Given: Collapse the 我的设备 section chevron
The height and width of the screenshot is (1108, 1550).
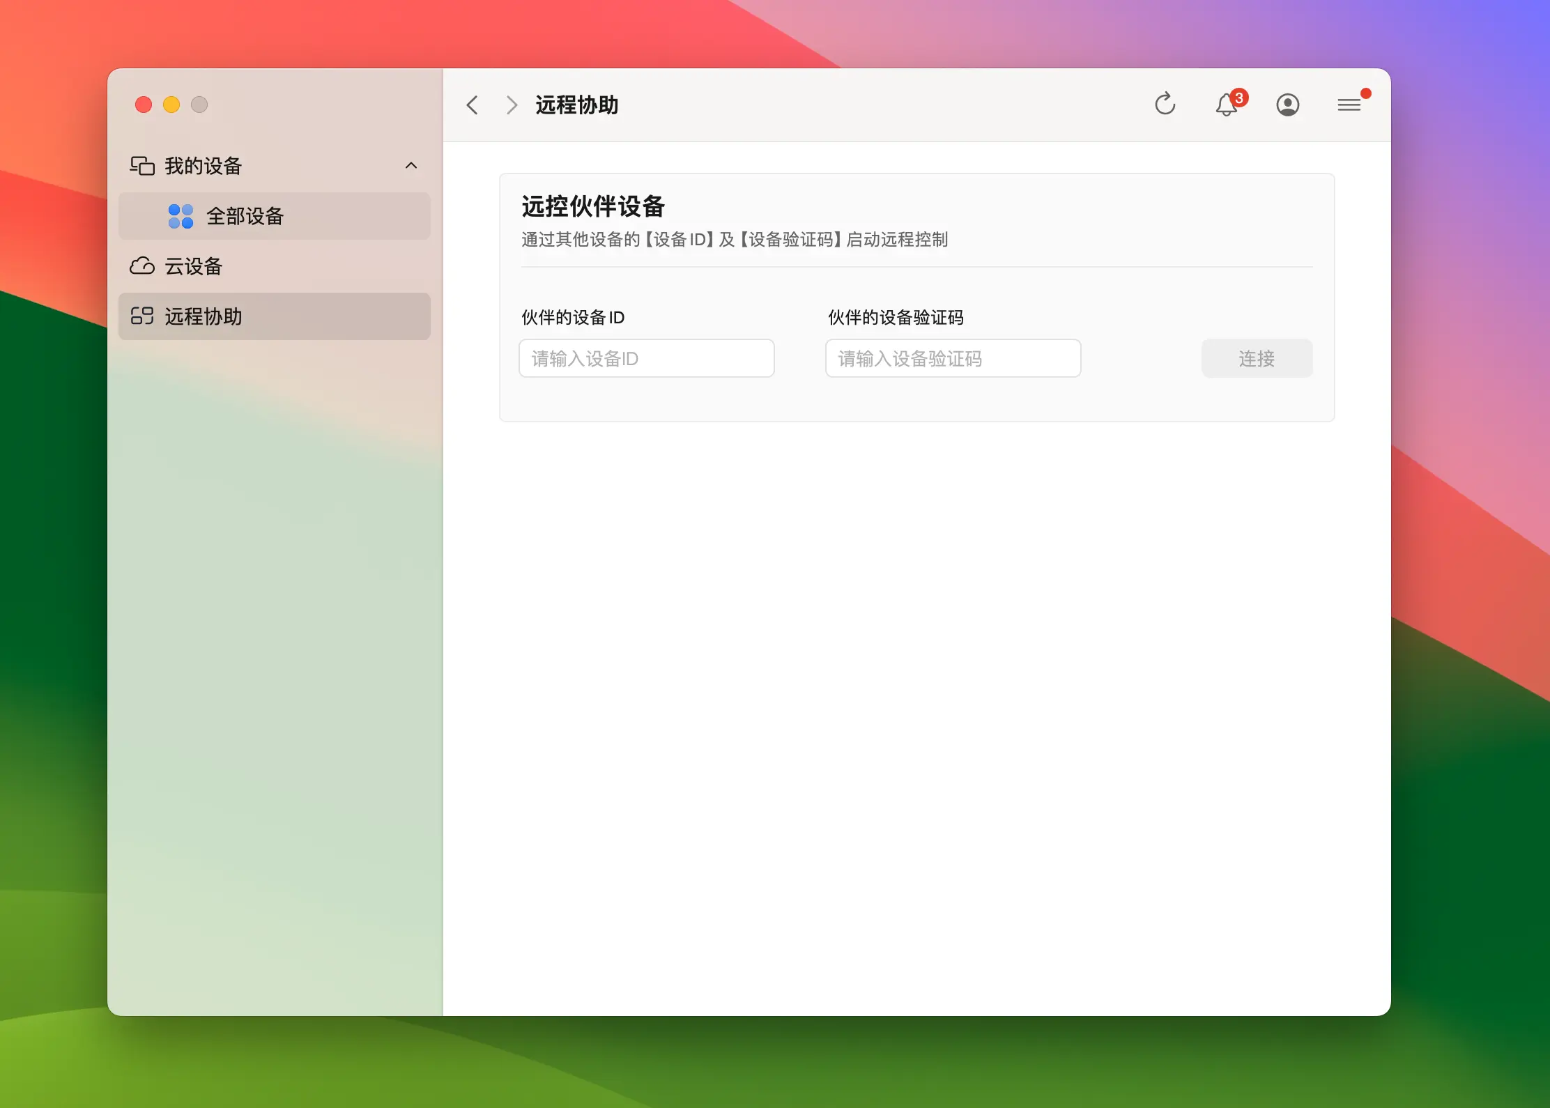Looking at the screenshot, I should pyautogui.click(x=411, y=166).
